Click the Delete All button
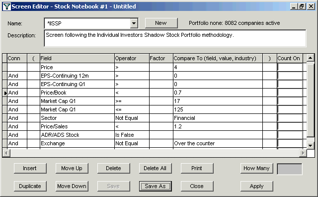 click(155, 168)
